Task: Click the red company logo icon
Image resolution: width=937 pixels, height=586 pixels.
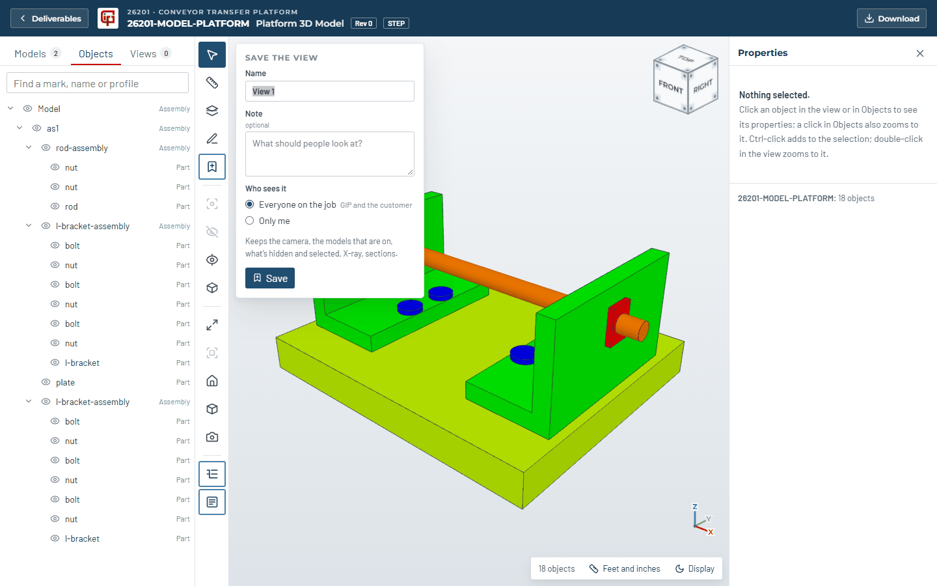Action: pos(108,18)
